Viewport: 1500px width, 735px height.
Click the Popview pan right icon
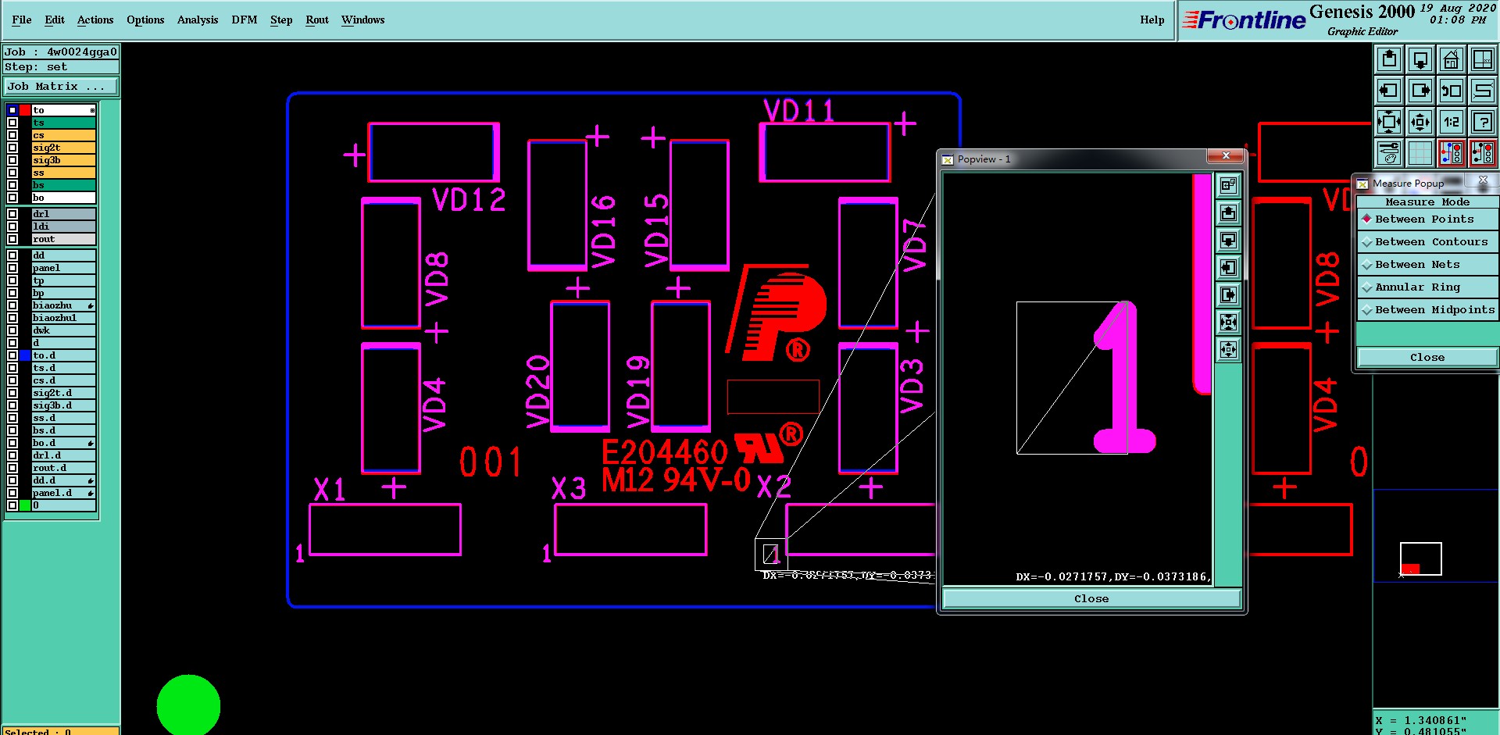tap(1229, 295)
